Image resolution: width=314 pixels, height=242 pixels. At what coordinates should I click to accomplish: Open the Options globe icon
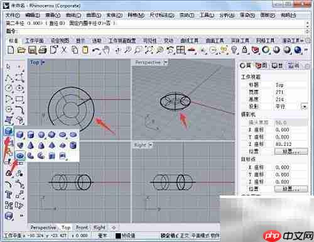(x=298, y=50)
